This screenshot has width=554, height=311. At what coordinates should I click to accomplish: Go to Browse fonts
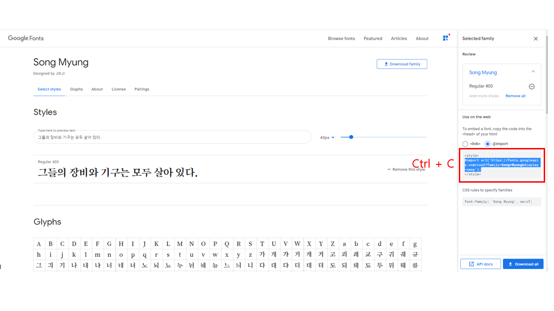pos(341,38)
